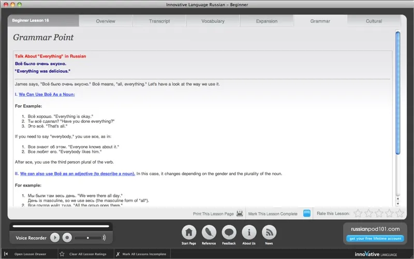Open the Start Page home icon
414x259 pixels.
coord(189,232)
